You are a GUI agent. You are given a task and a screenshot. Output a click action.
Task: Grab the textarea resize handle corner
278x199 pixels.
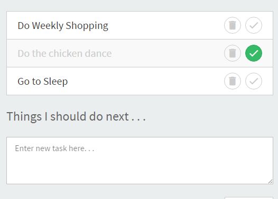271,182
